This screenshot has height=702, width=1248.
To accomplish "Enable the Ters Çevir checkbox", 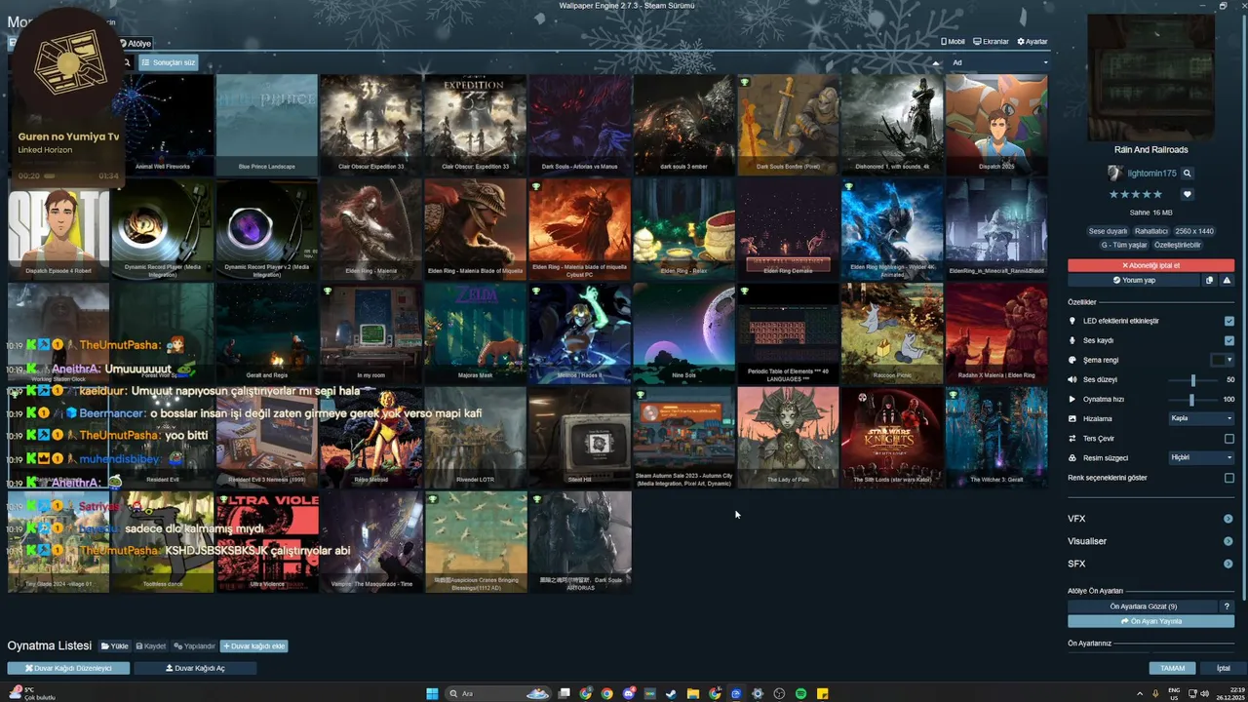I will pyautogui.click(x=1228, y=438).
